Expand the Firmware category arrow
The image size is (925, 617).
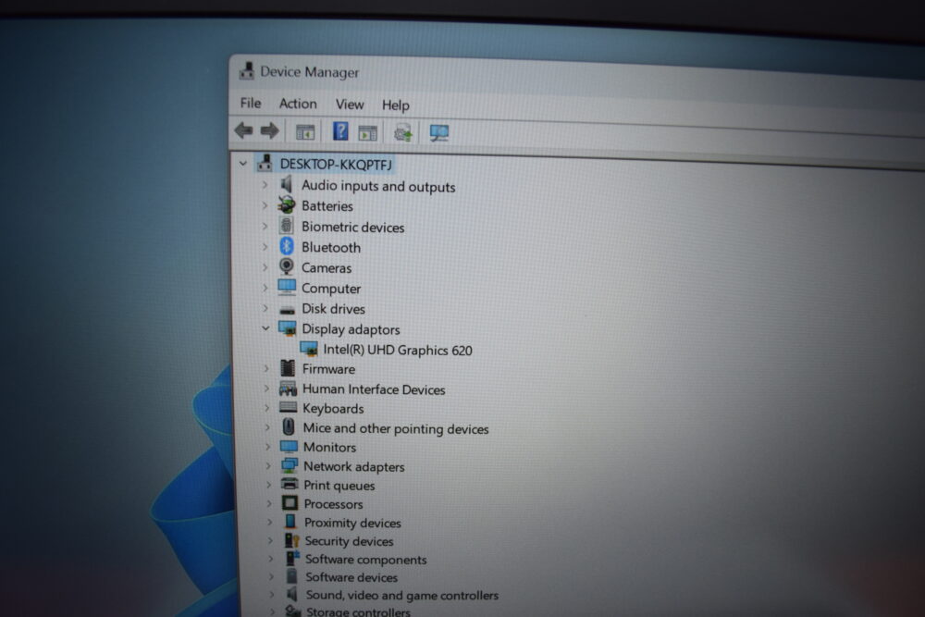[266, 369]
